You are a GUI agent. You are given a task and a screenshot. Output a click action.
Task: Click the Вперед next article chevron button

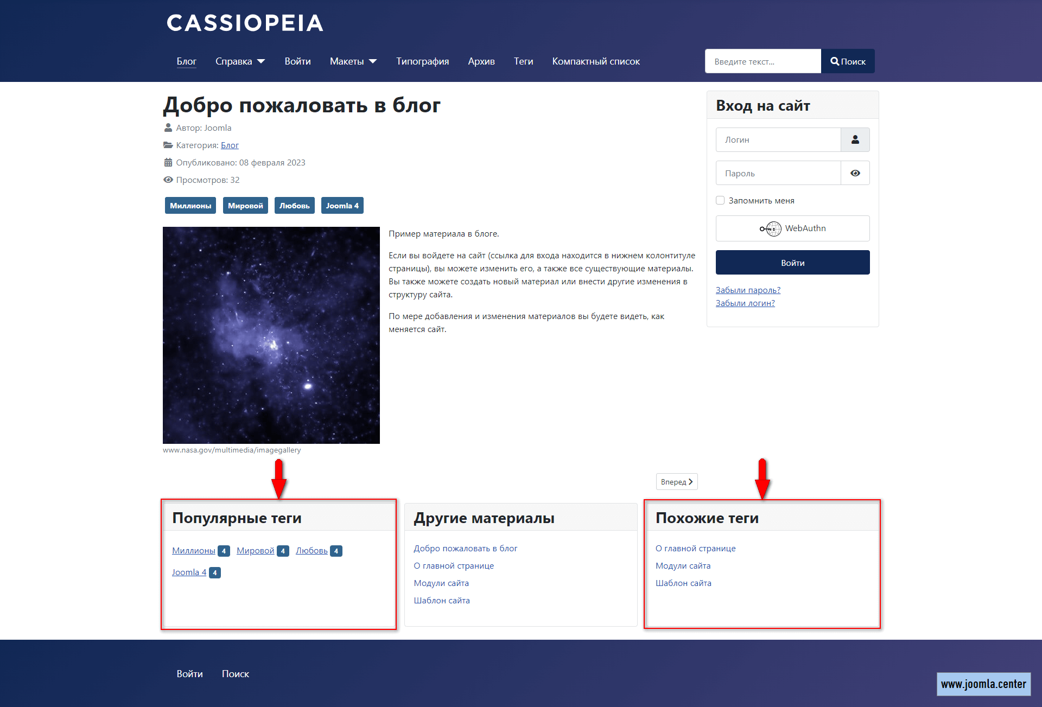(x=676, y=482)
